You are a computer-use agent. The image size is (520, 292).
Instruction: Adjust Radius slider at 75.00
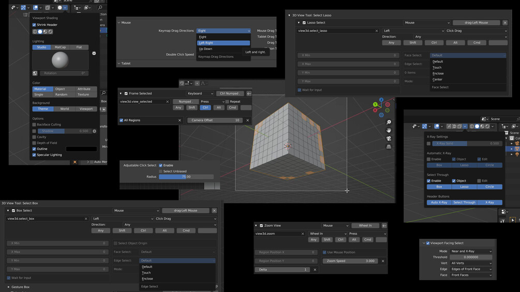coord(186,177)
